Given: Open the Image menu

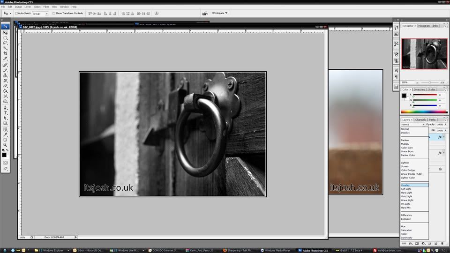Looking at the screenshot, I should [18, 7].
